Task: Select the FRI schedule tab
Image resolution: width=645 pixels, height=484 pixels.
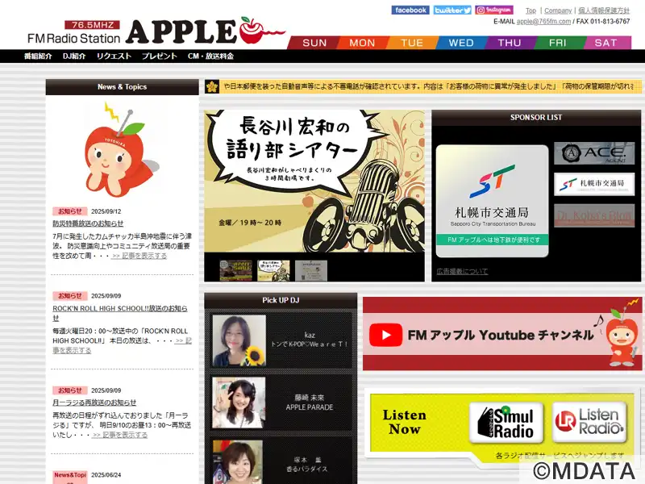Action: pyautogui.click(x=557, y=43)
